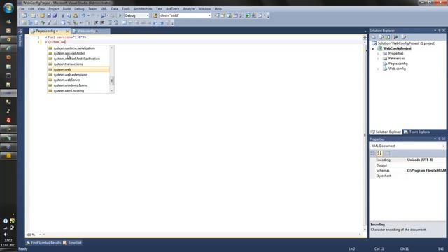The width and height of the screenshot is (448, 252).
Task: Open the Debug configuration dropdown
Action: [148, 15]
